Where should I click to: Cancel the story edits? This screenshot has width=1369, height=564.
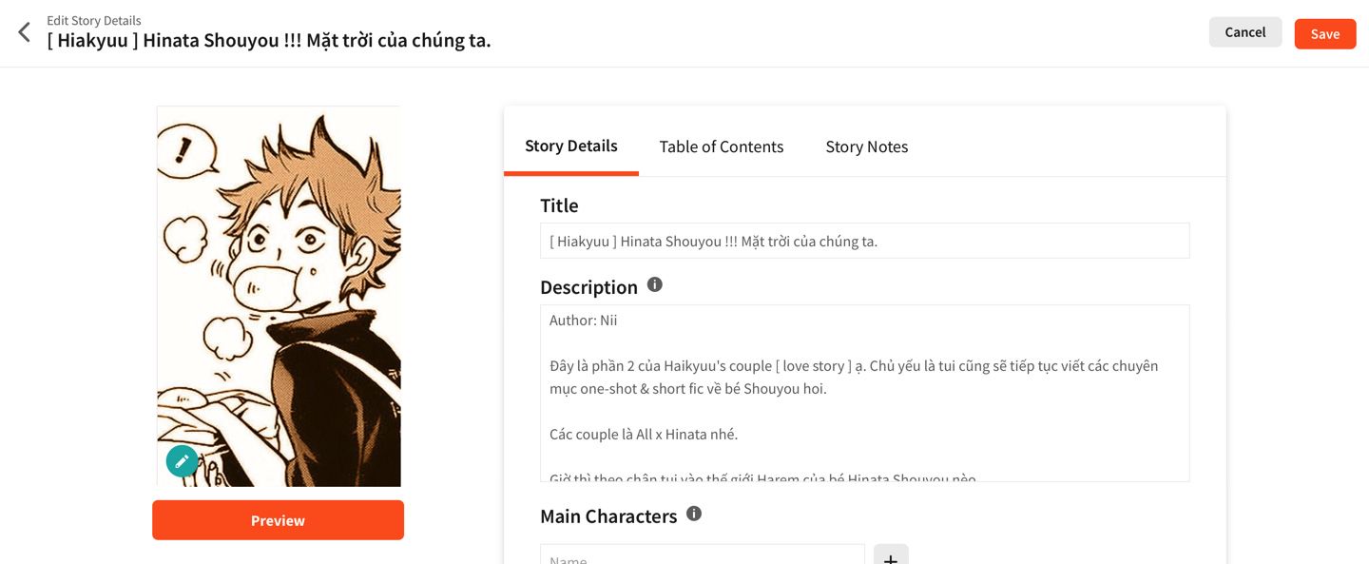click(1245, 32)
